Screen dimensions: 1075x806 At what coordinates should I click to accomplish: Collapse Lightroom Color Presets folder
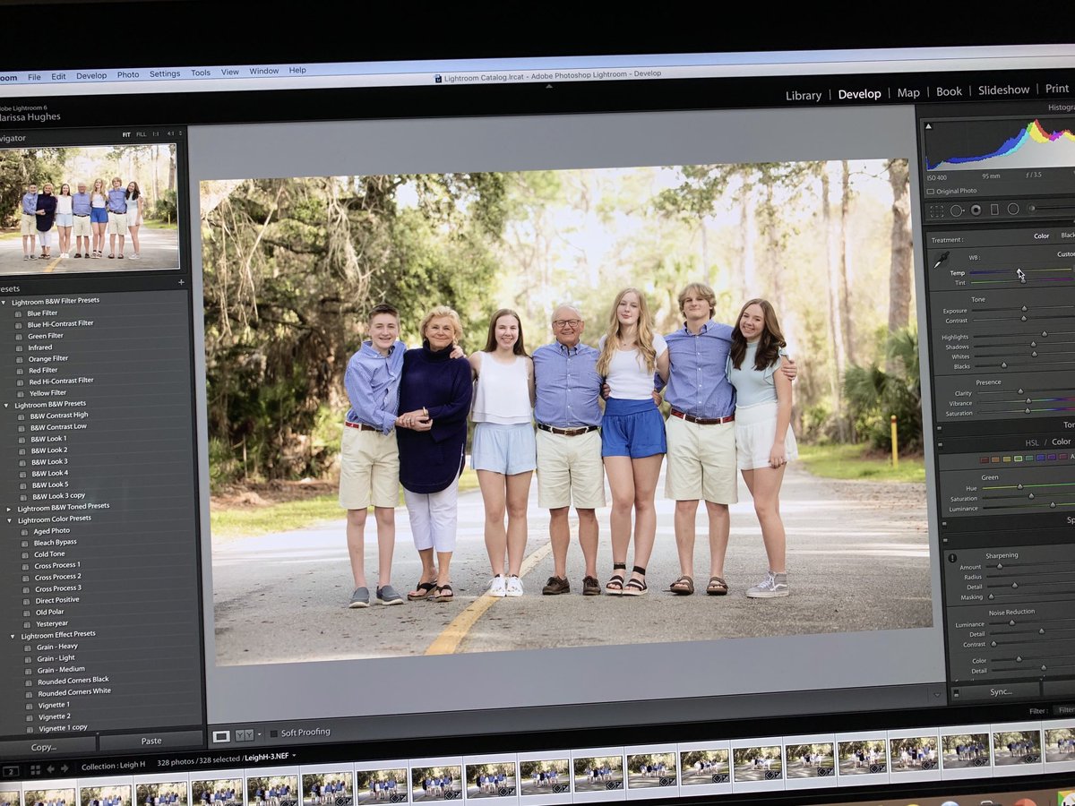11,519
